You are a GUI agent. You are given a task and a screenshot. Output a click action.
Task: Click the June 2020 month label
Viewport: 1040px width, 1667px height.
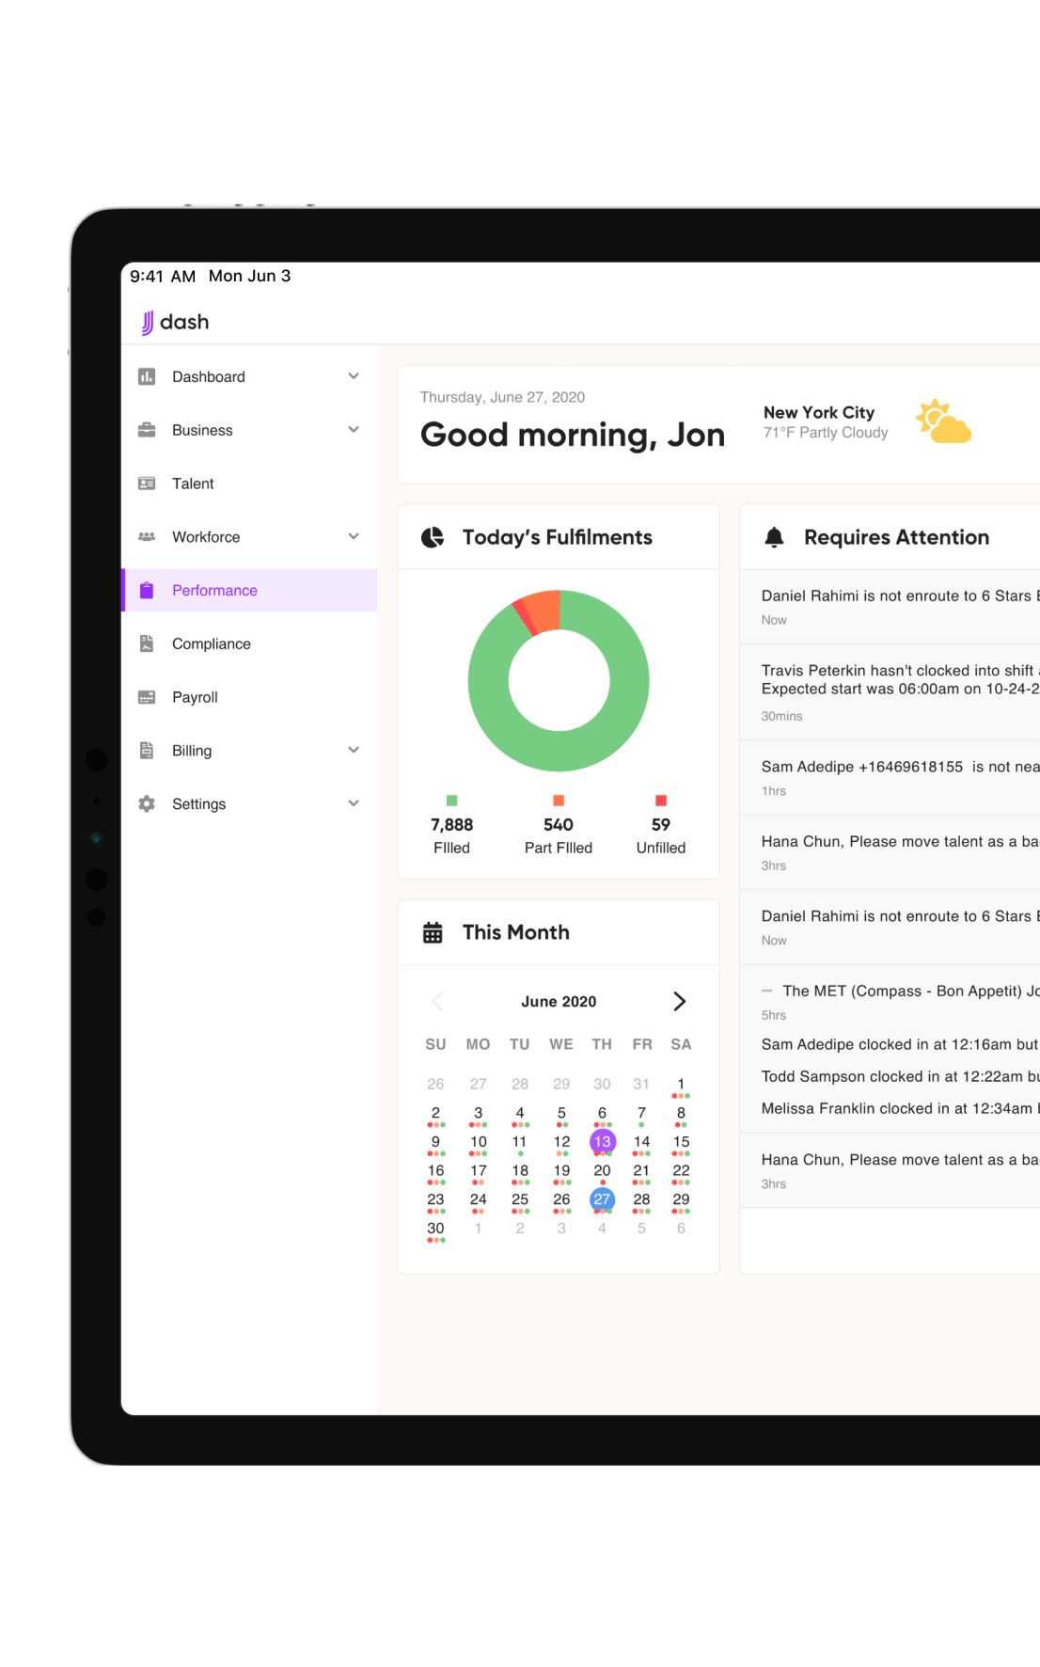pyautogui.click(x=559, y=1002)
